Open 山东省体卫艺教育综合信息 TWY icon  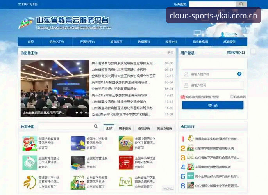(x=126, y=182)
